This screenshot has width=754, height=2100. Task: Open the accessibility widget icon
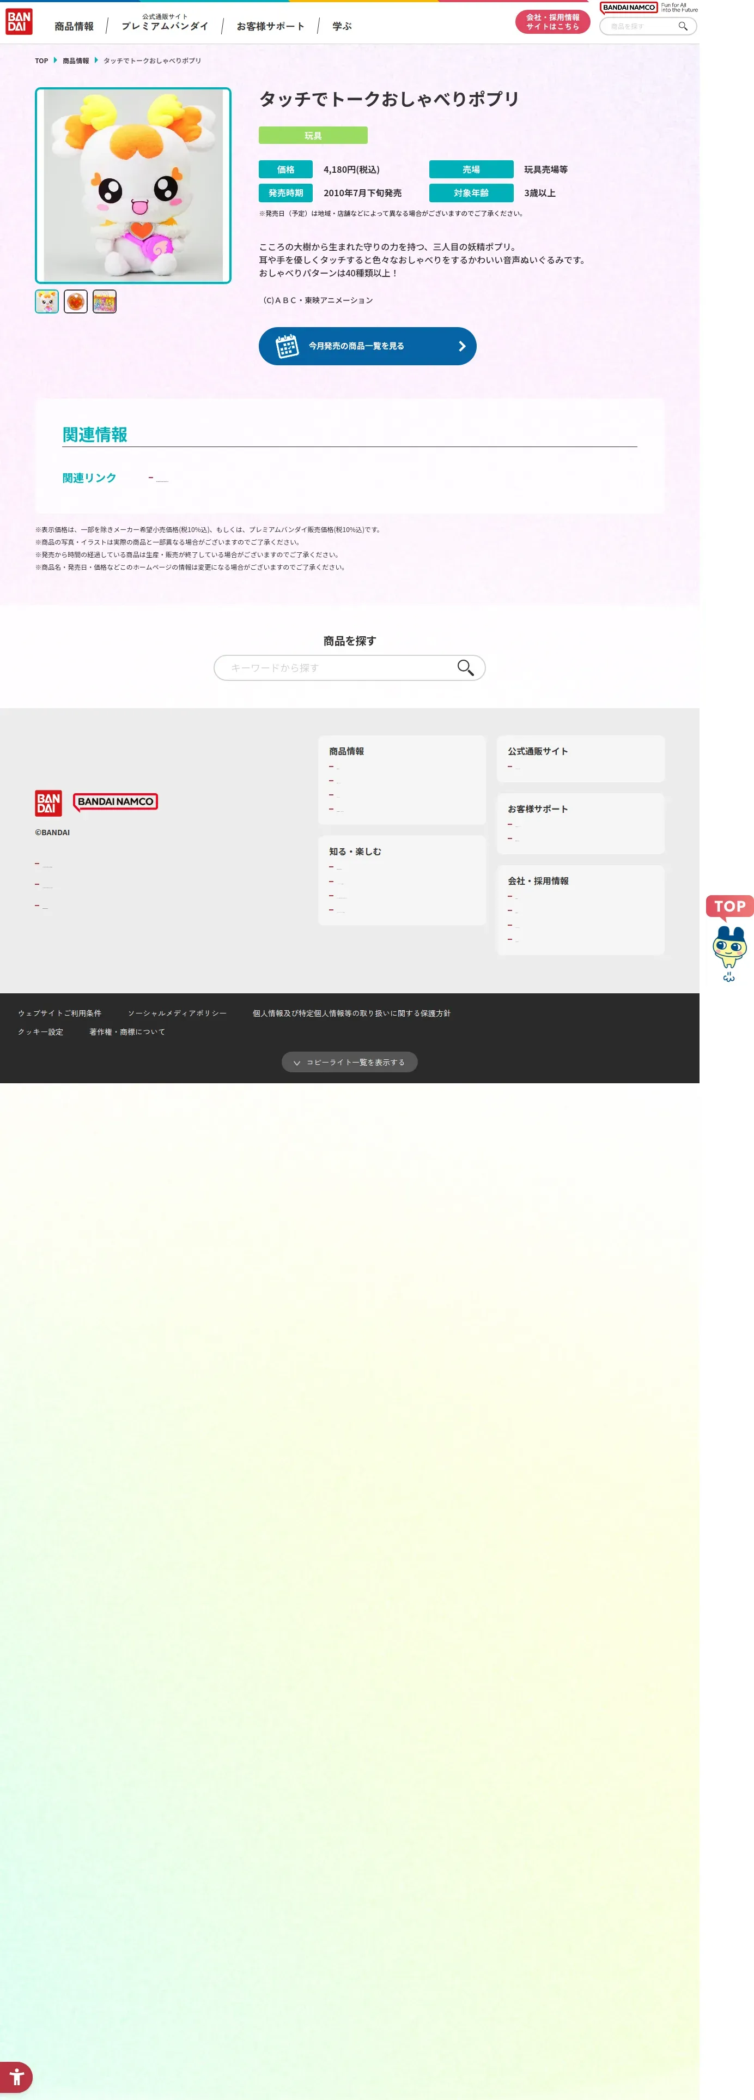tap(16, 2077)
